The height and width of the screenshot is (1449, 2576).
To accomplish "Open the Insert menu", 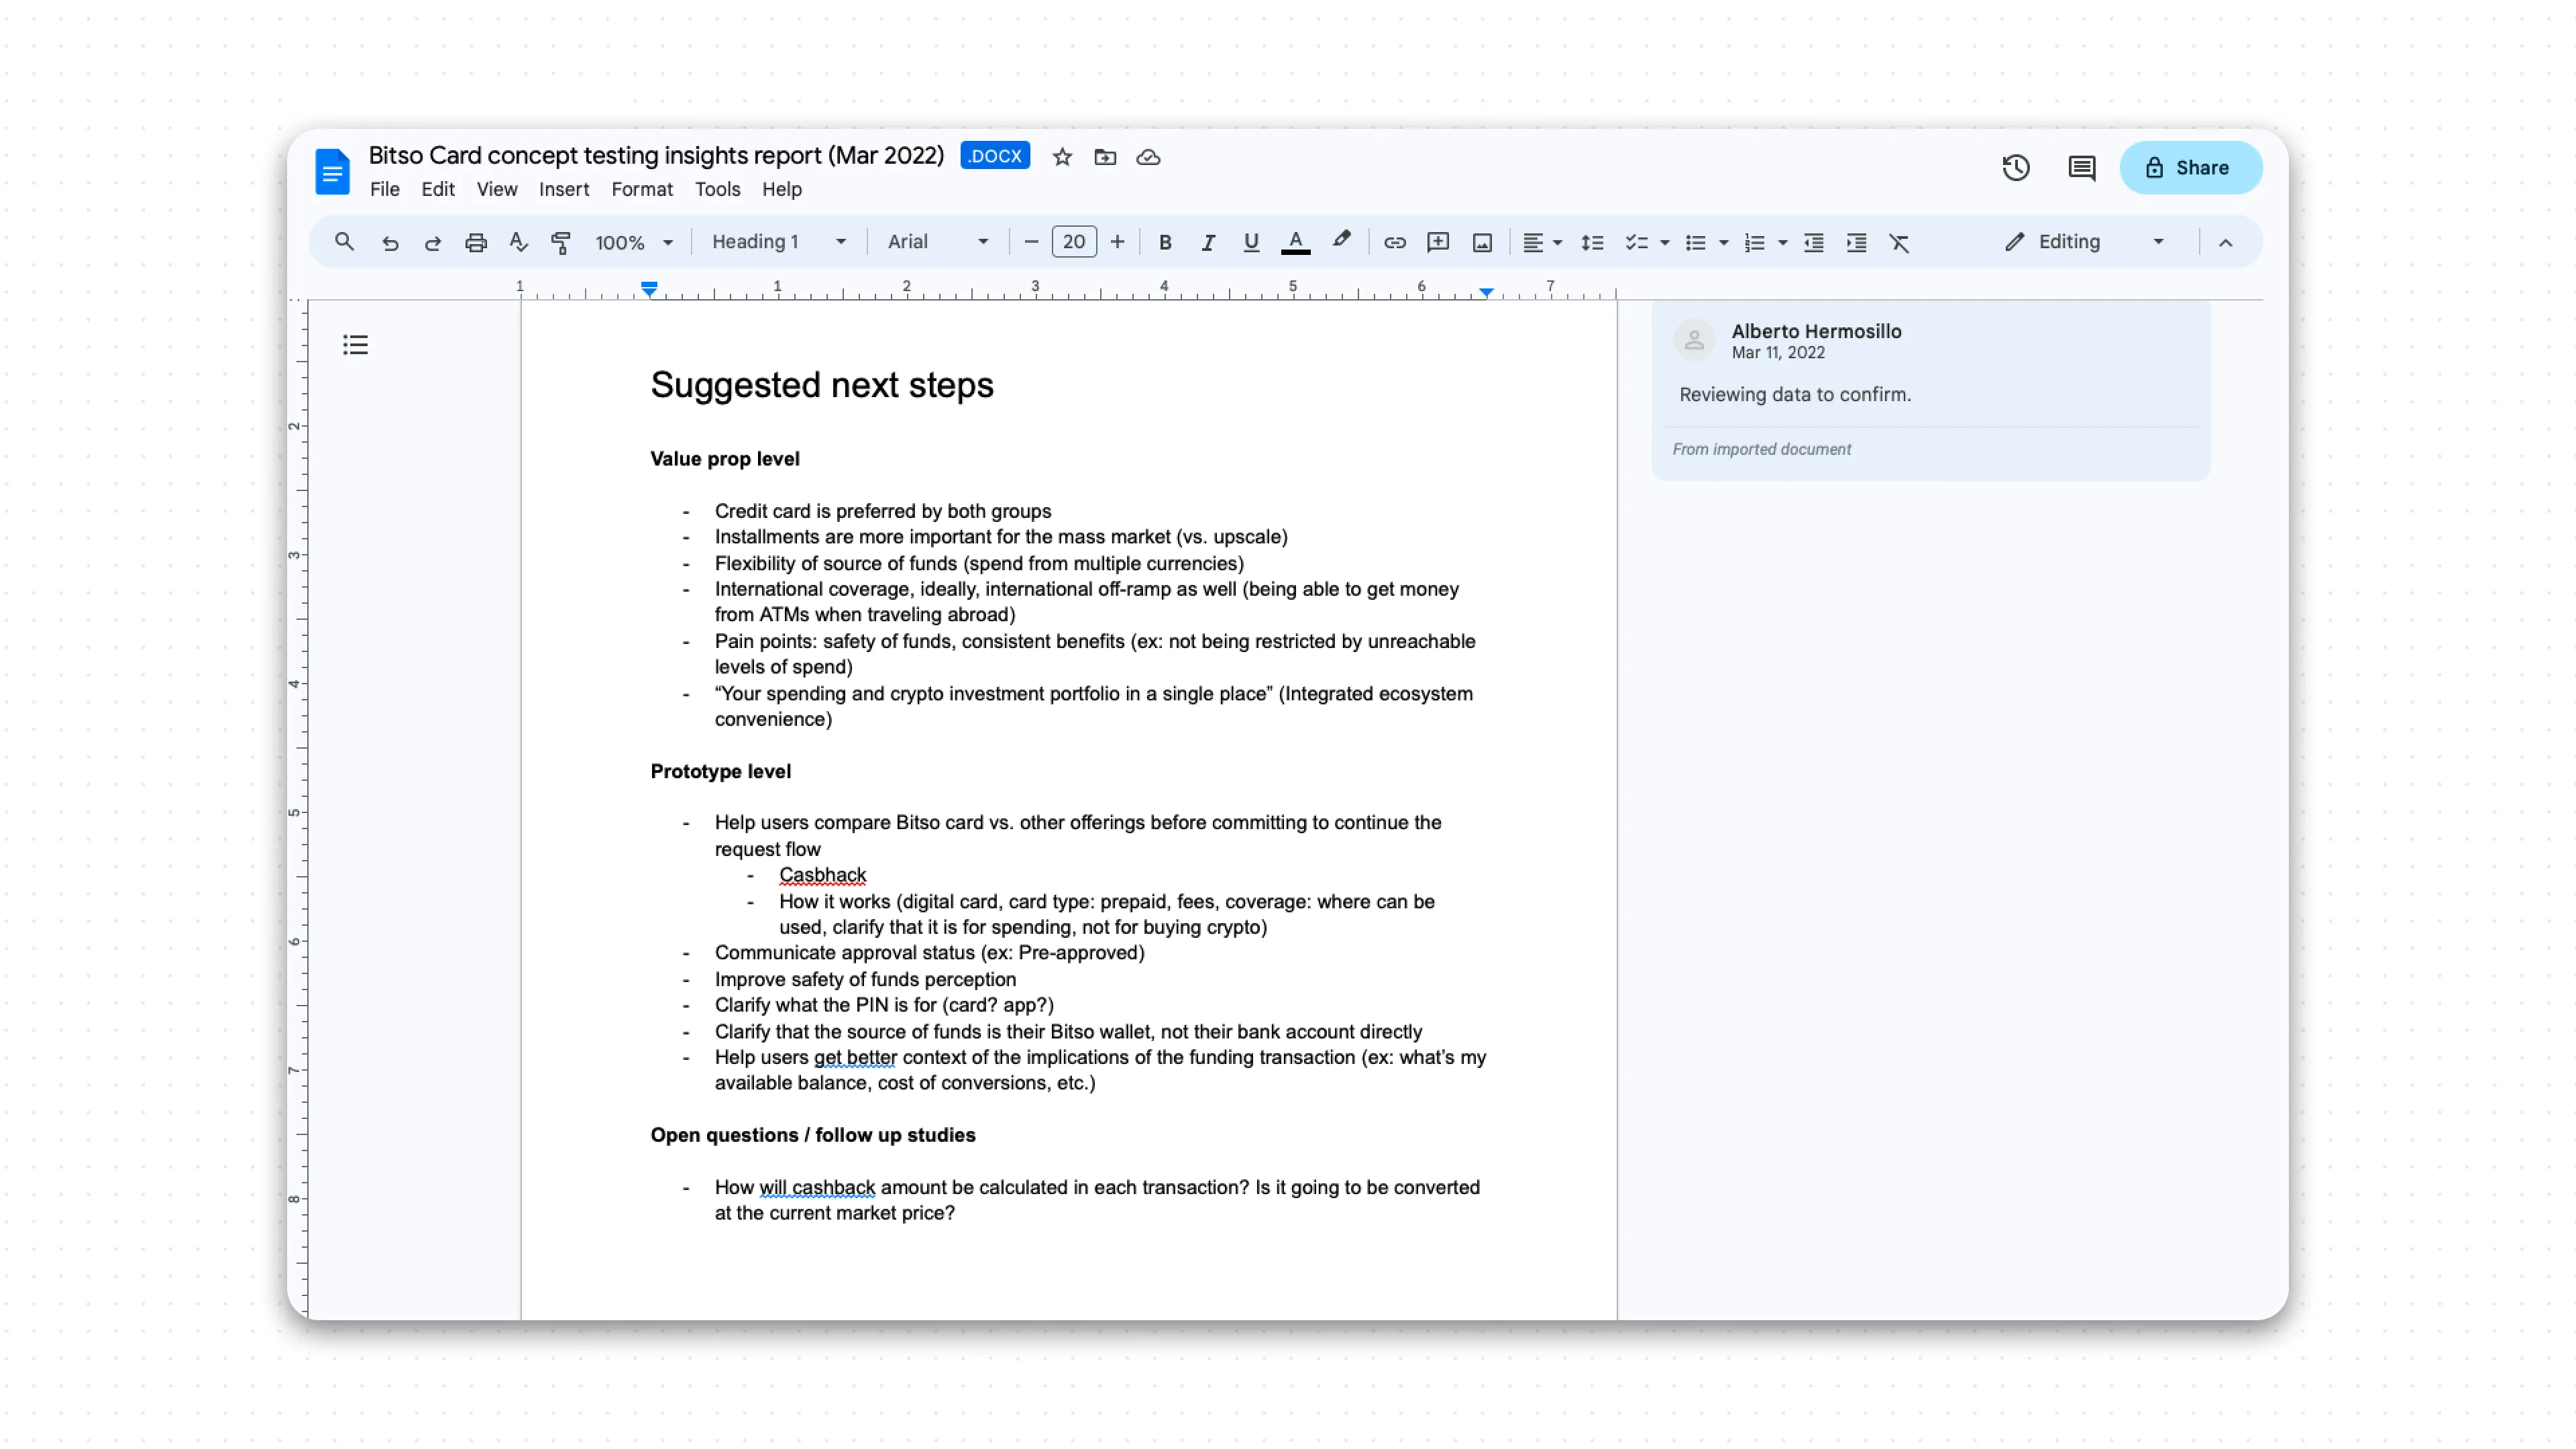I will [x=563, y=189].
